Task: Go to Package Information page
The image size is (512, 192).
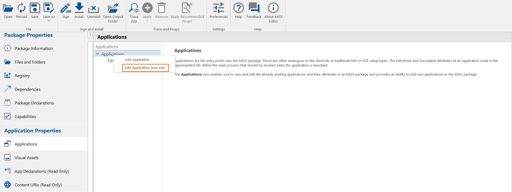Action: 34,49
